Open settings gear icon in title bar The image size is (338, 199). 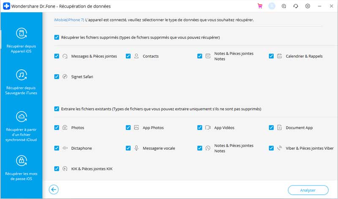(308, 6)
